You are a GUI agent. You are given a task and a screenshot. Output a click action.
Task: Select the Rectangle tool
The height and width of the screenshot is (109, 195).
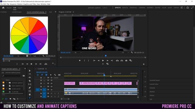coord(30,91)
